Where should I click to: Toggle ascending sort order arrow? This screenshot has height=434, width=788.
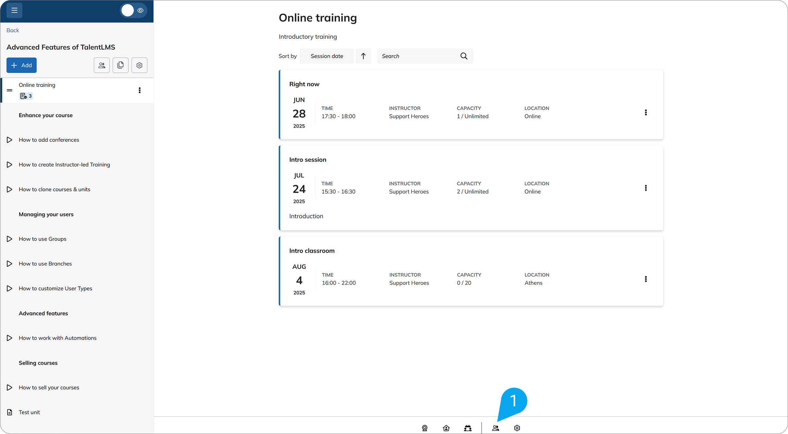(x=363, y=56)
